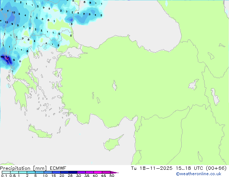Pick the 2–5 mm legend swatch
Screen dimensions: 229x177
point(31,172)
